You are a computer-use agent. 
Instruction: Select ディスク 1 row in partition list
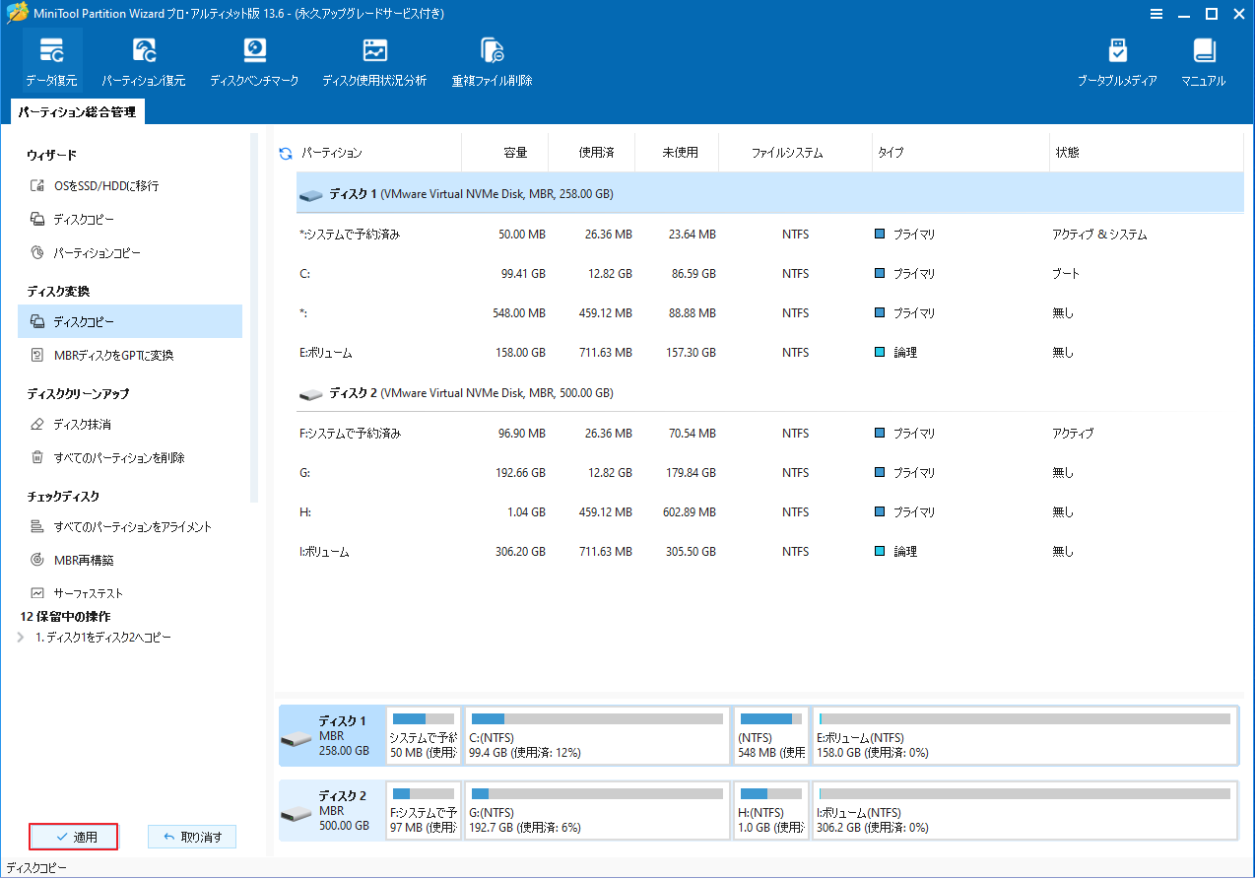pyautogui.click(x=769, y=194)
